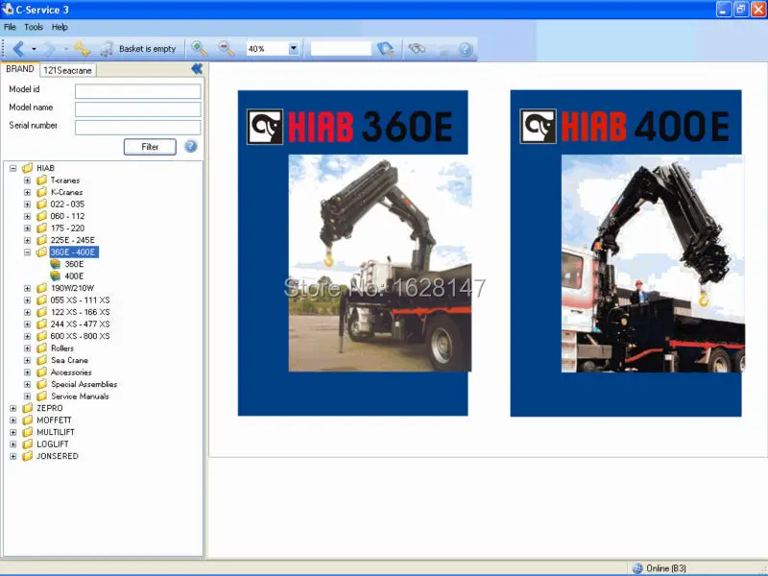Open the HIAB 400E cover thumbnail
This screenshot has height=576, width=768.
(x=626, y=252)
